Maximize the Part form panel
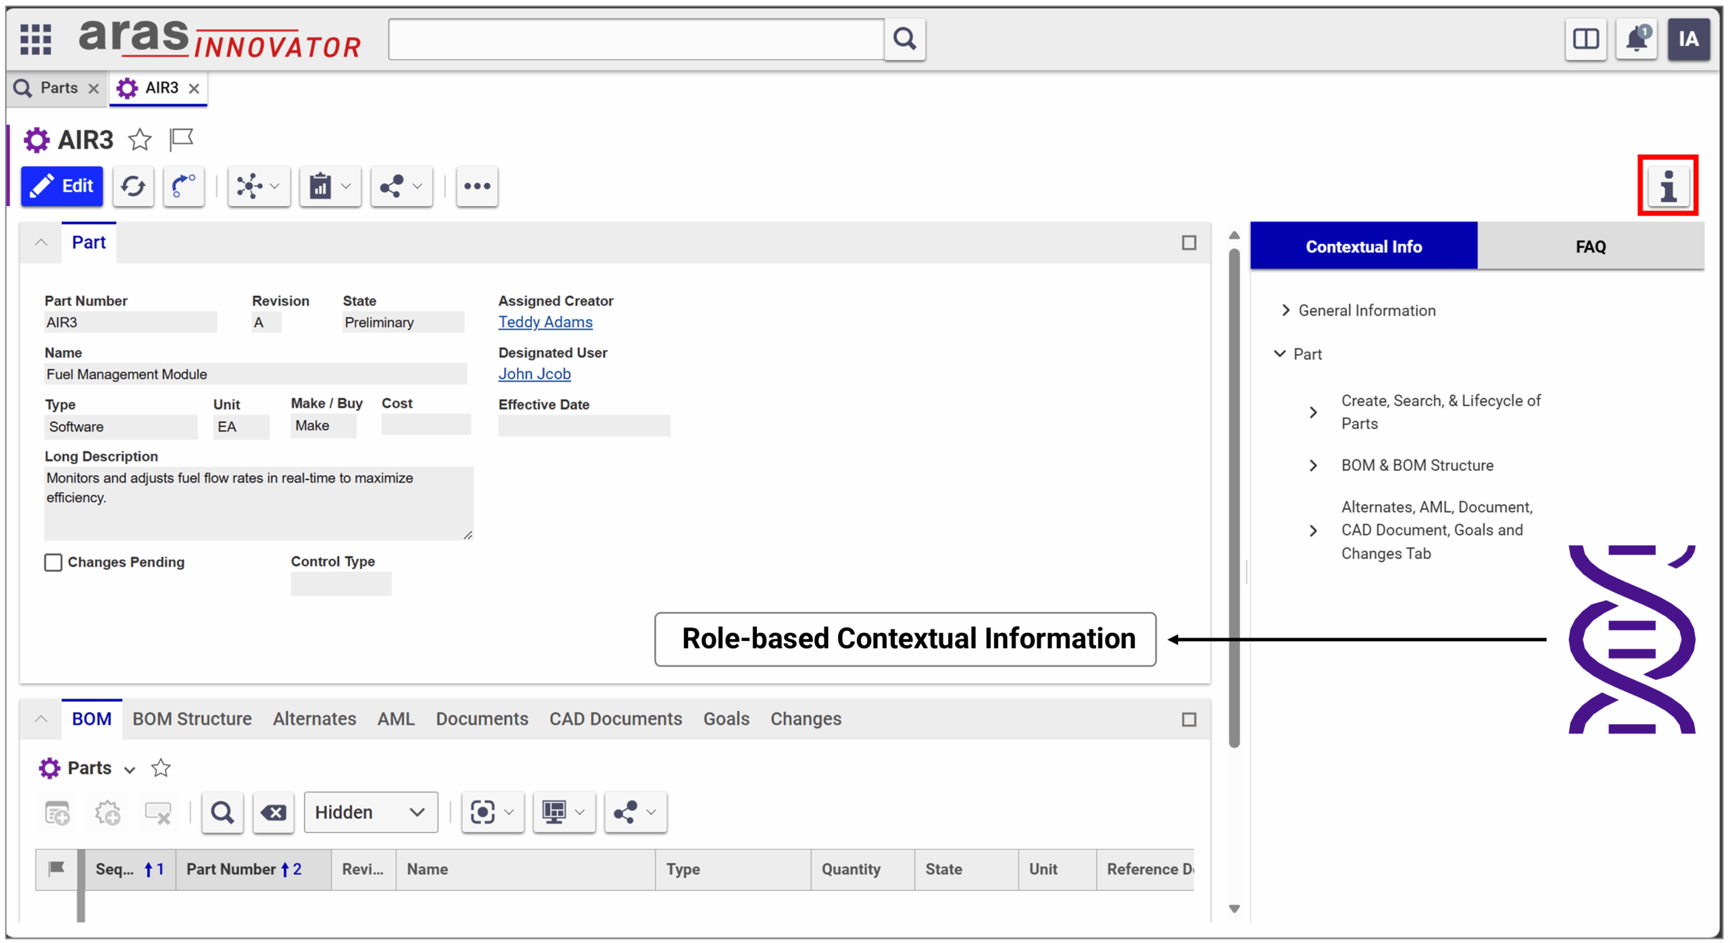The height and width of the screenshot is (943, 1730). tap(1189, 243)
